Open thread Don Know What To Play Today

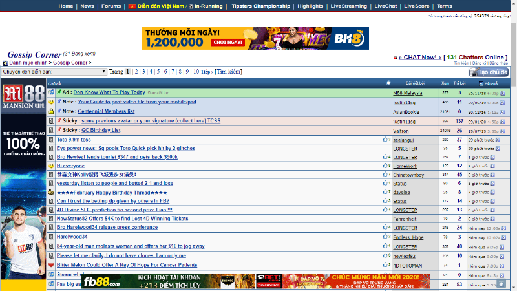[x=109, y=92]
